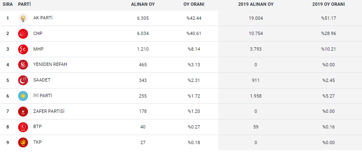Click the YENİDEN REFAH party logo
362x154 pixels.
[23, 65]
